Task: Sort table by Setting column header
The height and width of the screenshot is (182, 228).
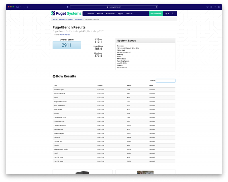Action: point(100,85)
